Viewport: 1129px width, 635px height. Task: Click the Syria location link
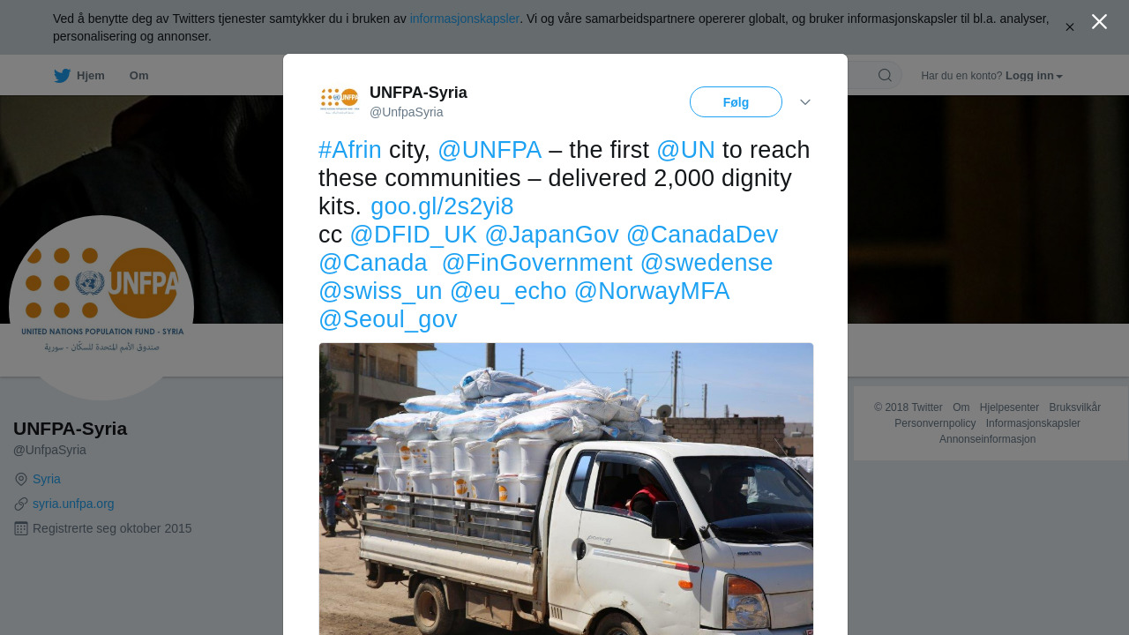coord(47,479)
